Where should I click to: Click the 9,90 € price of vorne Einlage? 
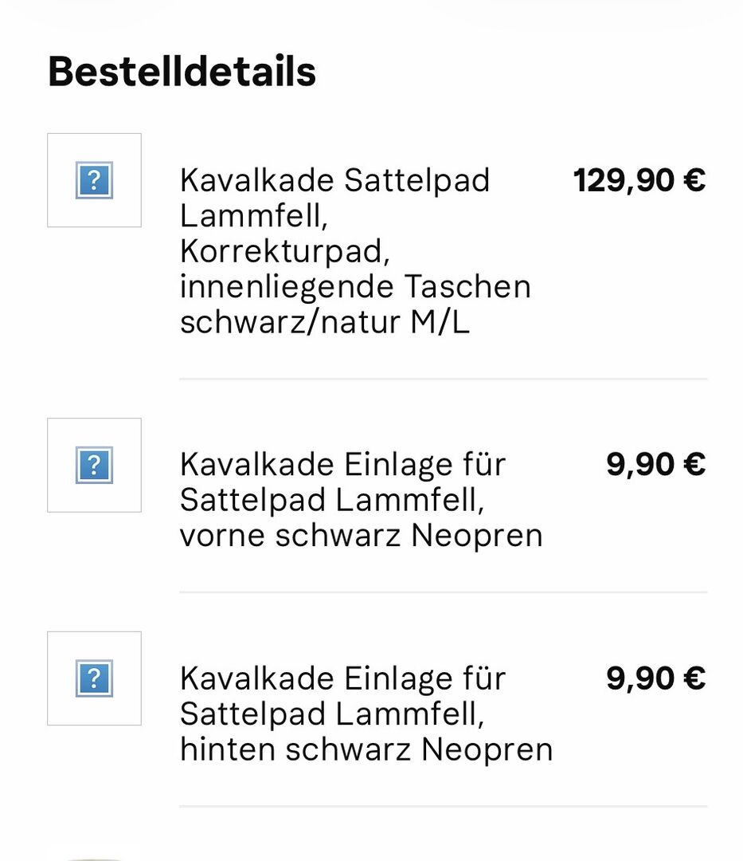point(655,464)
